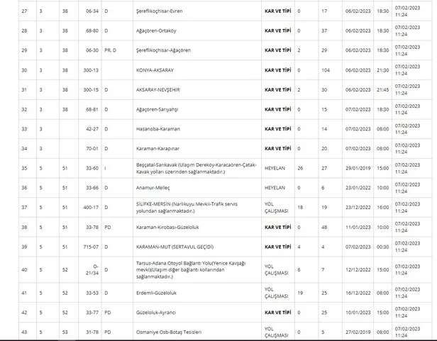This screenshot has width=437, height=341.
Task: Click the KONYA-AKSARAY road entry
Action: 157,70
